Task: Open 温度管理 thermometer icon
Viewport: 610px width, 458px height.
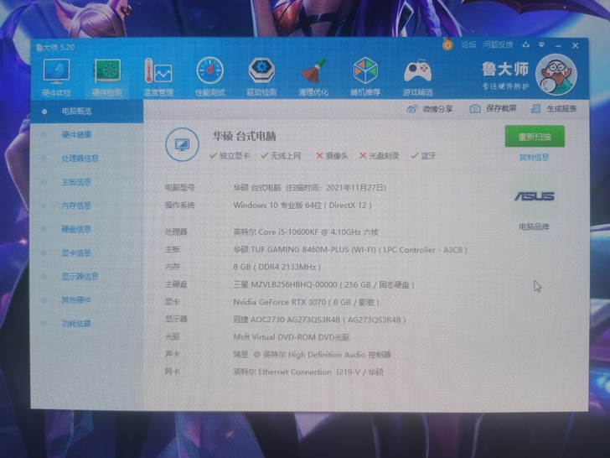Action: [x=158, y=70]
